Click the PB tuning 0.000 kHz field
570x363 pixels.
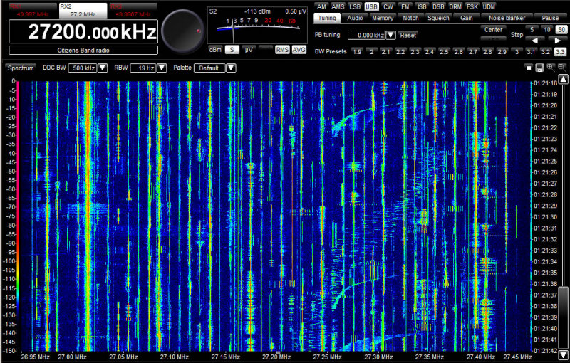[367, 35]
